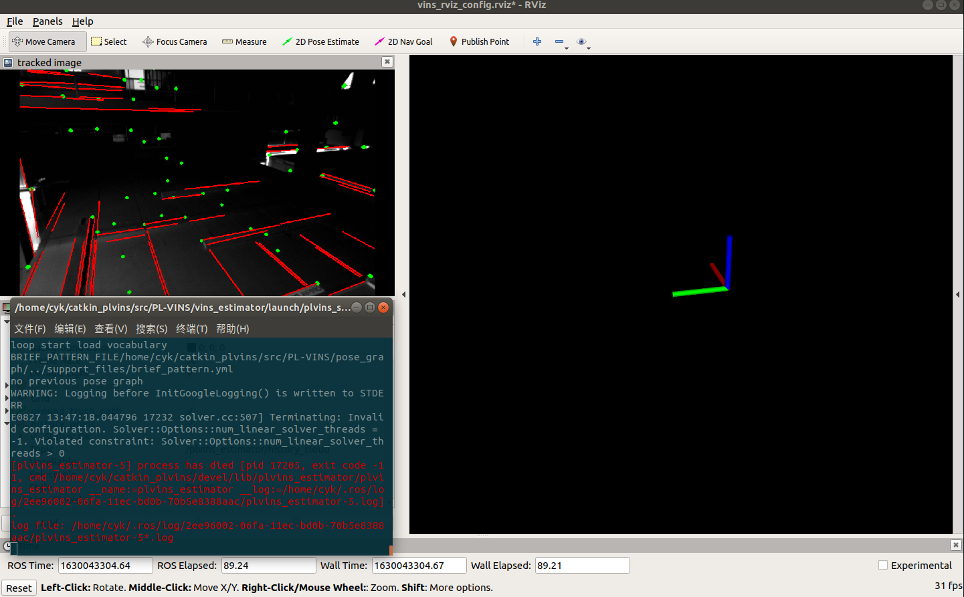
Task: Remove a tool via the minus icon
Action: coord(559,41)
